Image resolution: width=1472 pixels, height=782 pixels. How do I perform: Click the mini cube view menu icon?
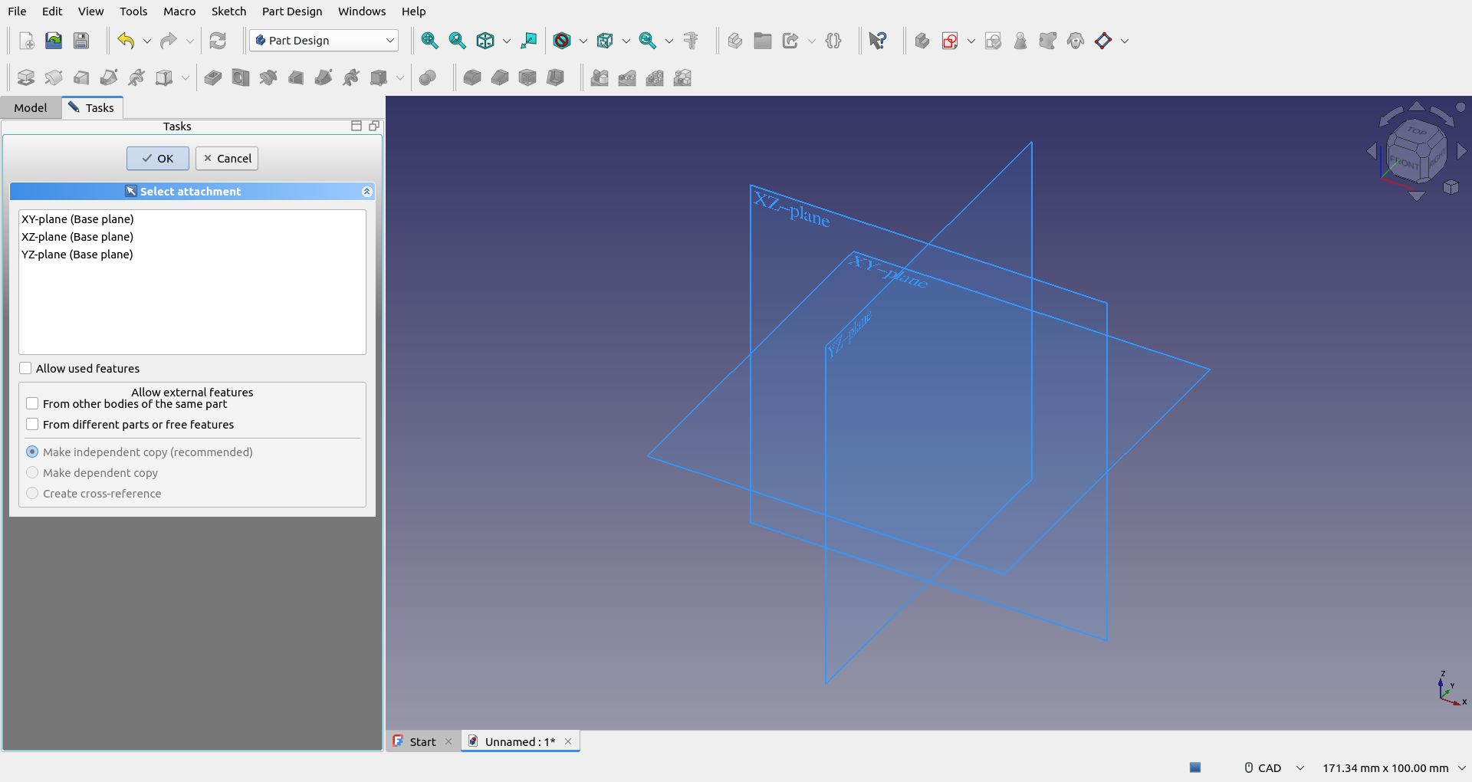(1451, 187)
